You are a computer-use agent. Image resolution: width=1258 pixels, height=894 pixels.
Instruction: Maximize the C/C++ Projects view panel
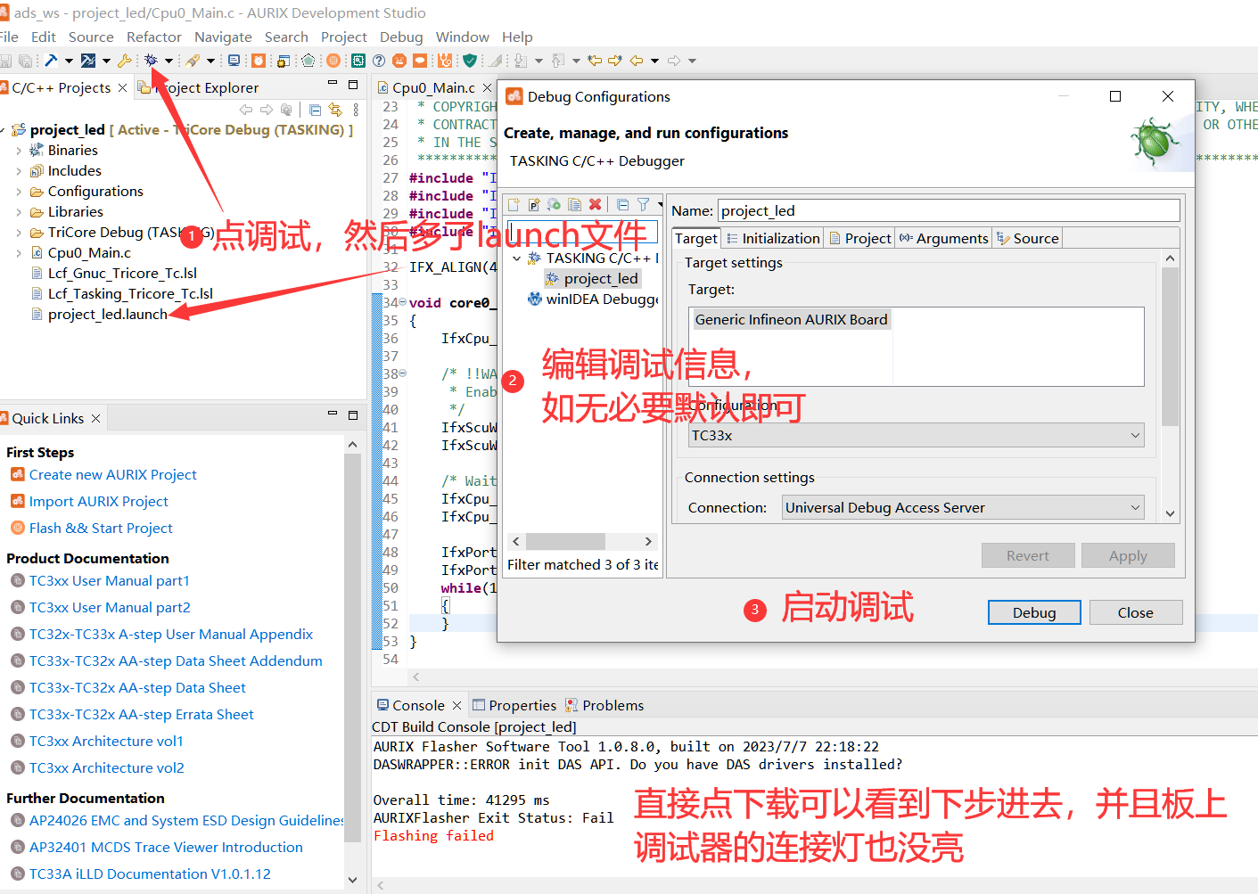353,85
